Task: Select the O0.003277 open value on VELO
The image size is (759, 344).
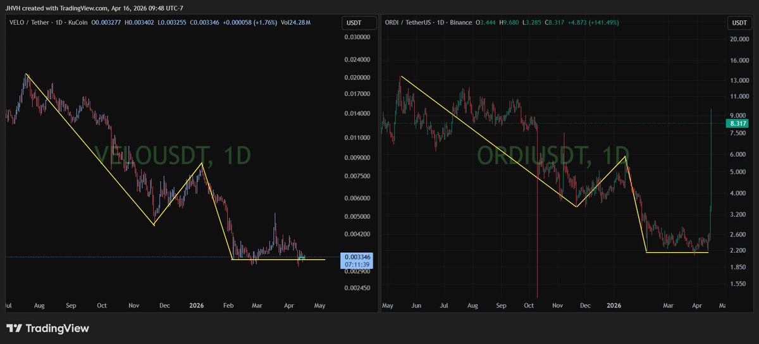Action: tap(108, 23)
